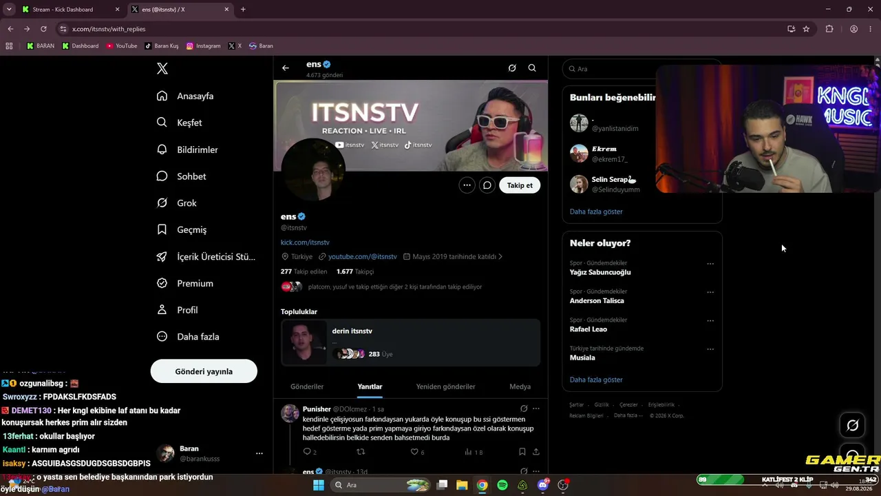Image resolution: width=881 pixels, height=496 pixels.
Task: Open Grok from the sidebar
Action: 177,203
